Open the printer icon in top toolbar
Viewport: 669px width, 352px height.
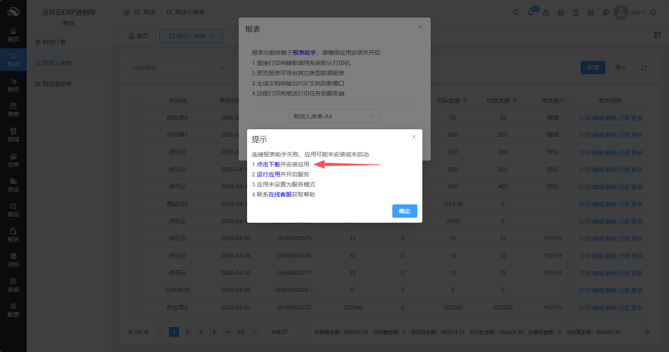click(560, 13)
